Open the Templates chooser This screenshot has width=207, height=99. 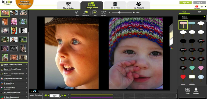(x=85, y=14)
